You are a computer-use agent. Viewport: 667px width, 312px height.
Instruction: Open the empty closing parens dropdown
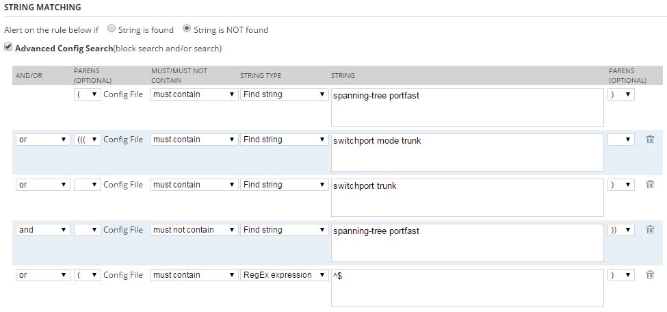tap(620, 140)
